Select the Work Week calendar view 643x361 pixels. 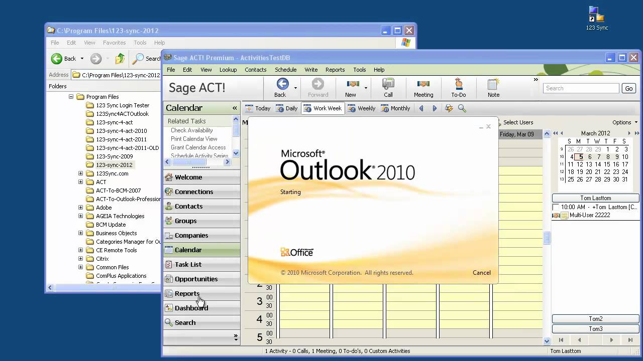[323, 108]
